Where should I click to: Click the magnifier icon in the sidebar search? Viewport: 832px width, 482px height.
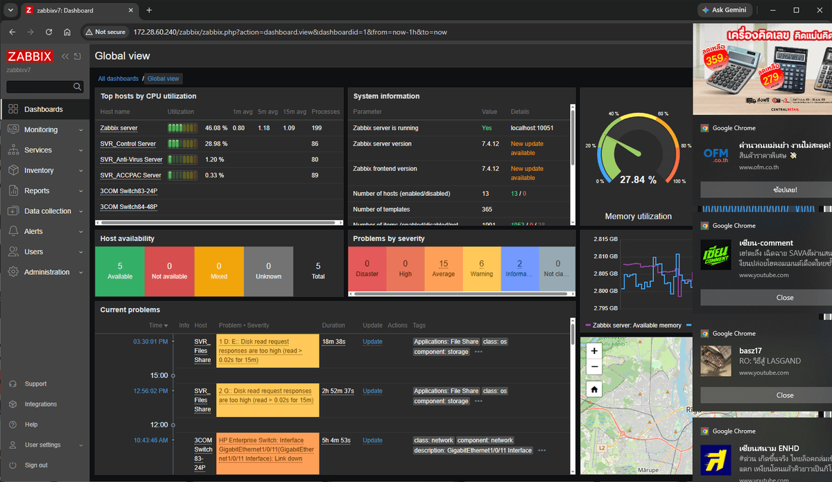pos(78,87)
